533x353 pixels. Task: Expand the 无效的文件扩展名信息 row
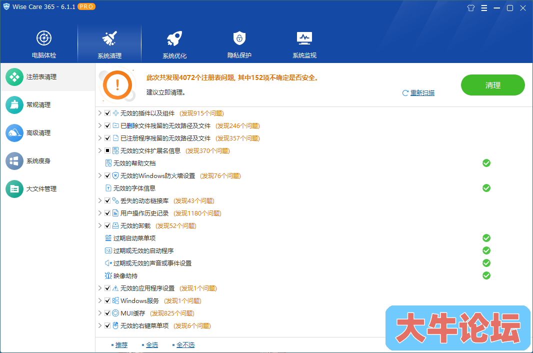point(100,150)
